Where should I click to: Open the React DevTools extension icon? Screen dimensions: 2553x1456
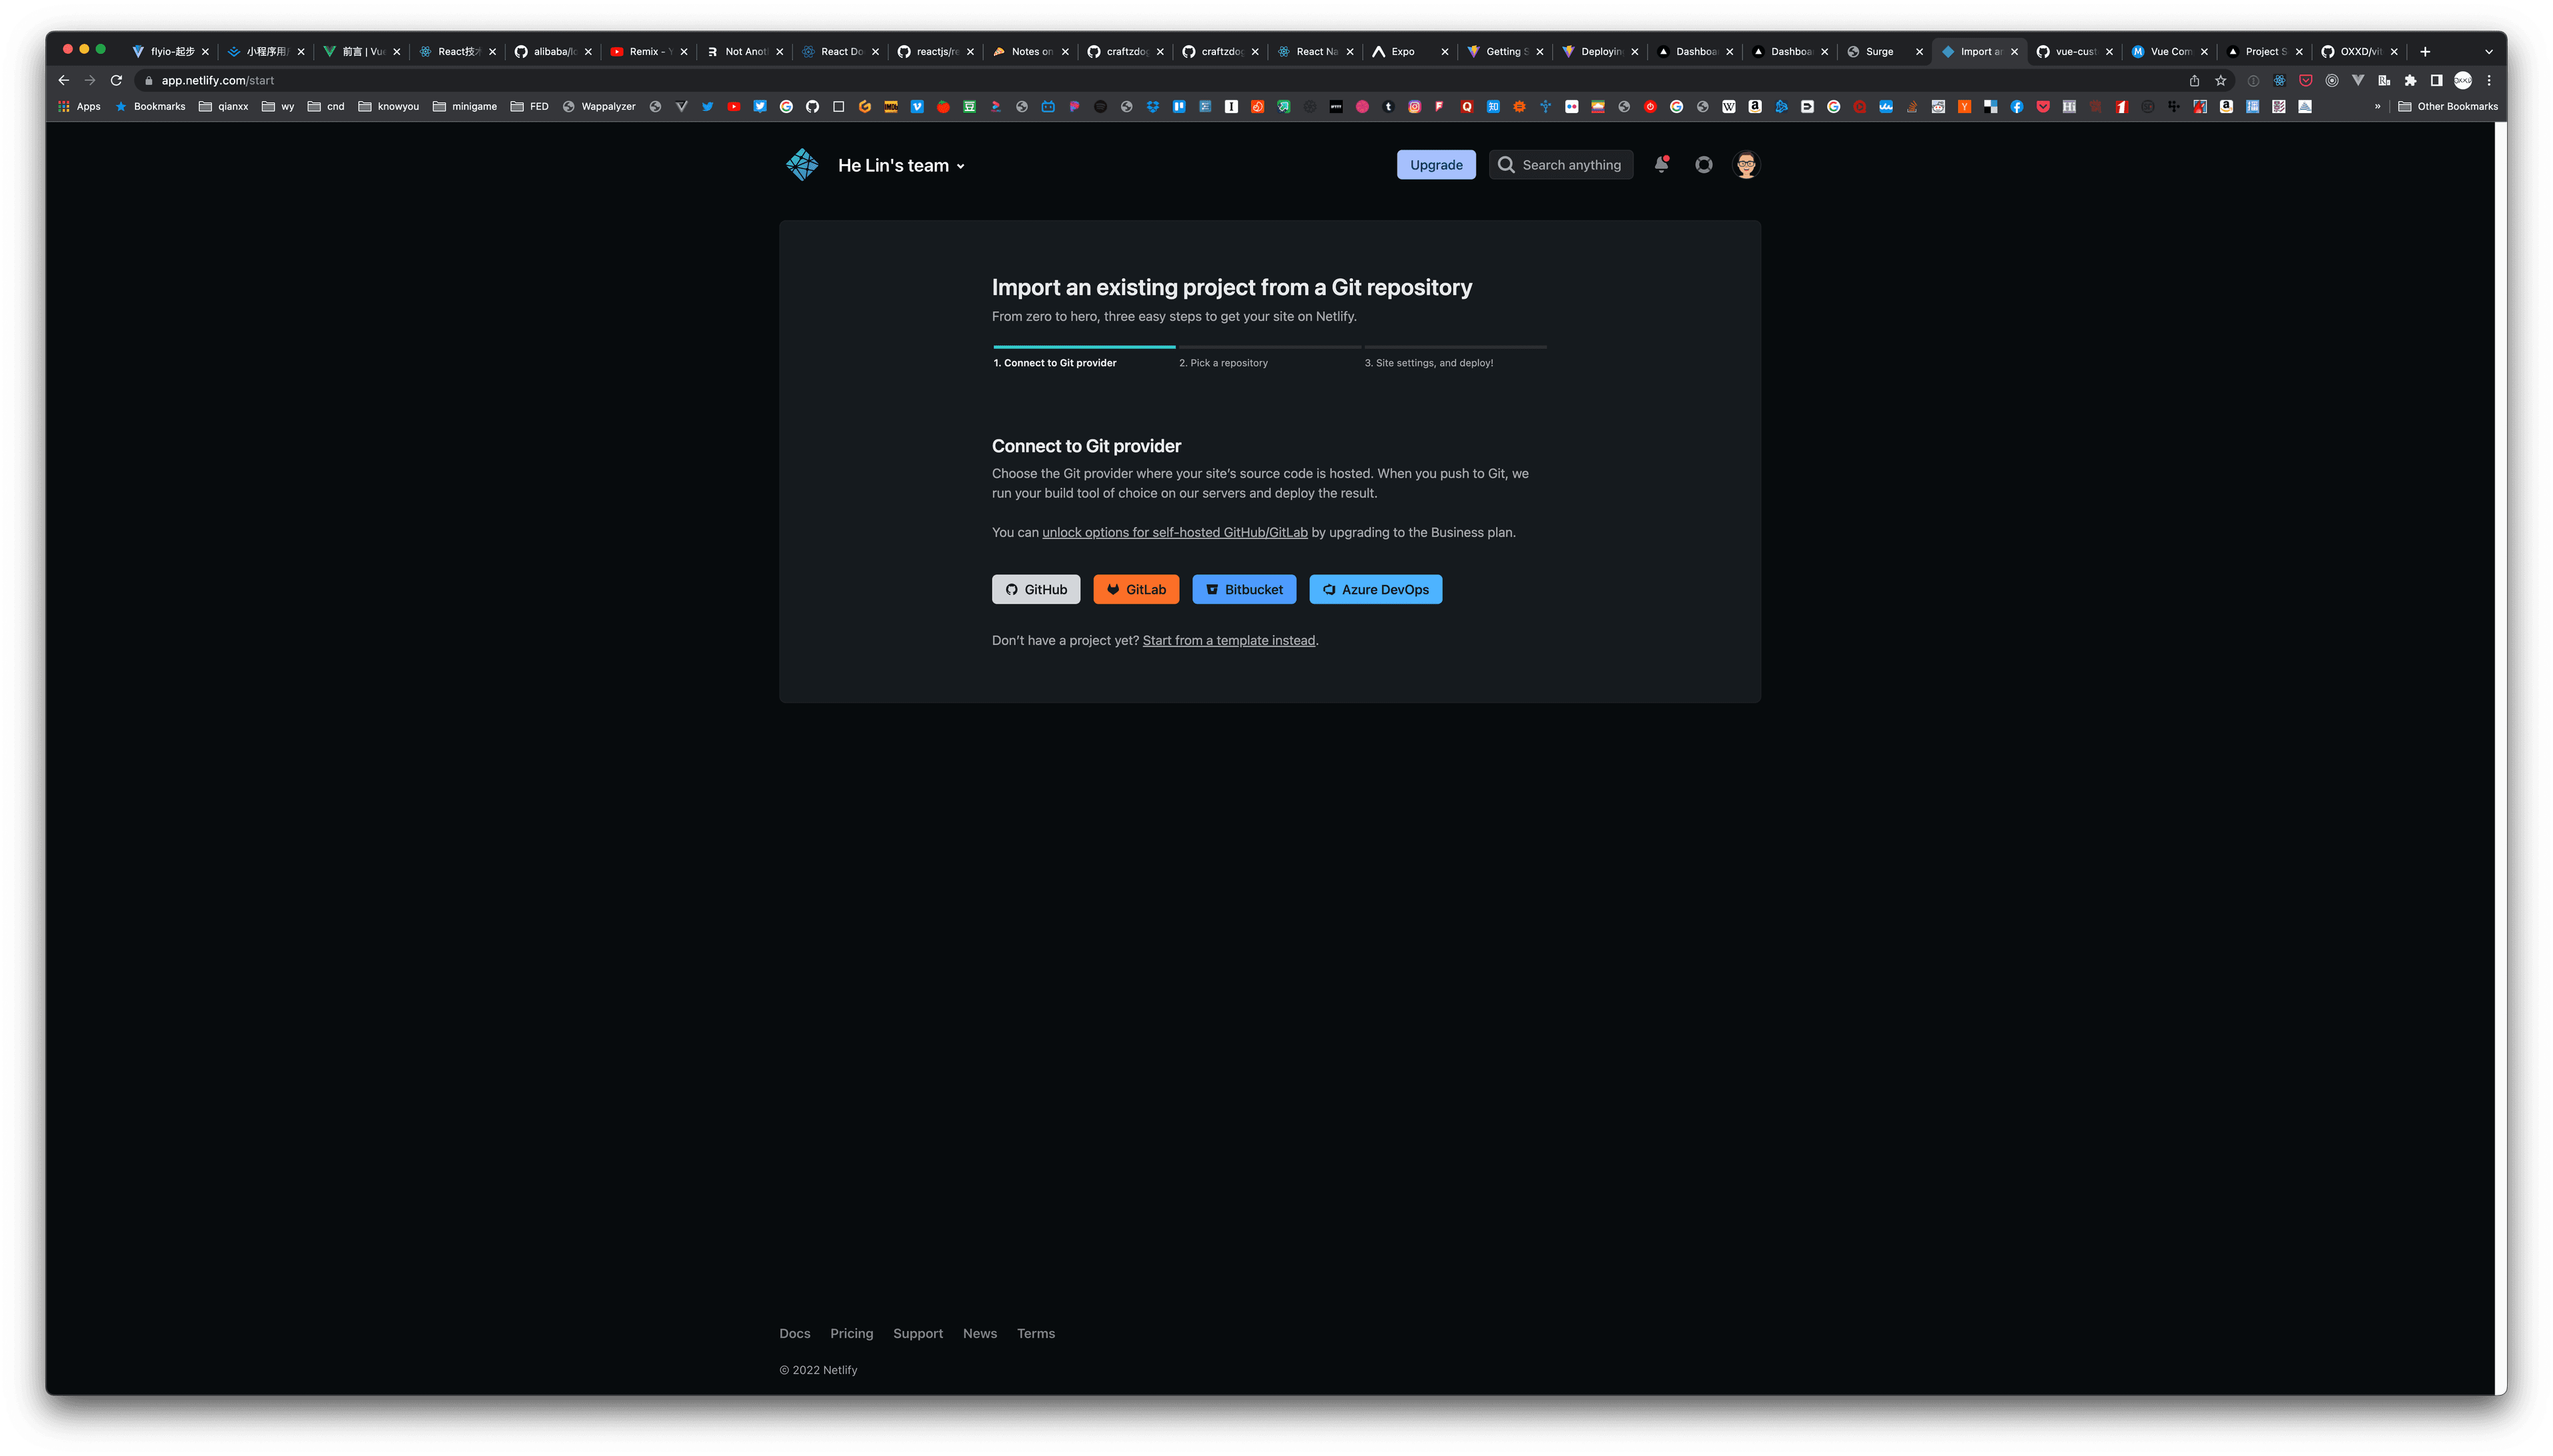pyautogui.click(x=2279, y=80)
